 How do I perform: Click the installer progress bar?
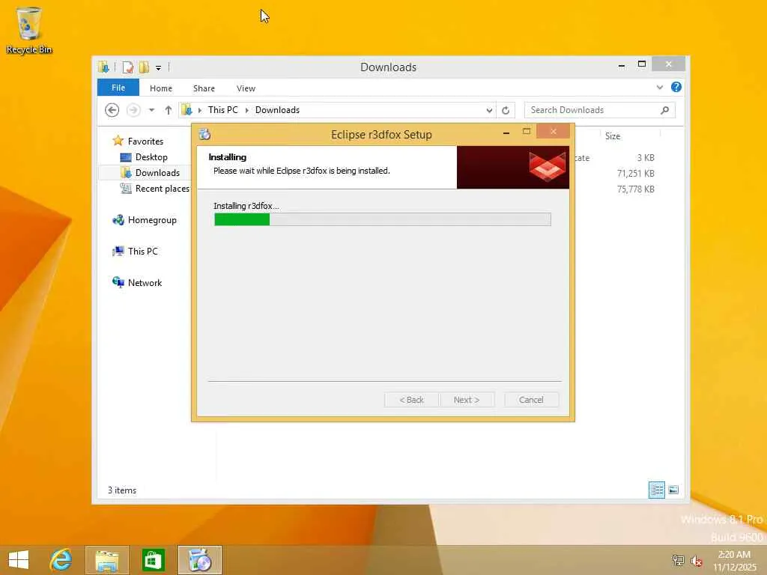(383, 219)
